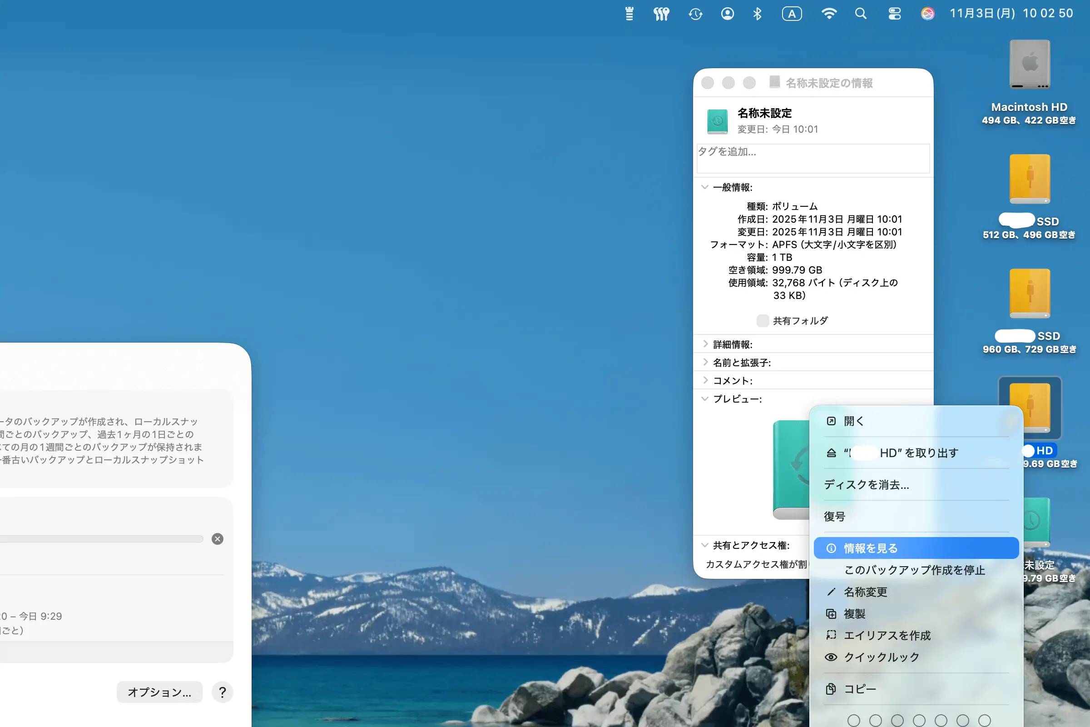Expand the 名前と拡張子 section

tap(705, 362)
